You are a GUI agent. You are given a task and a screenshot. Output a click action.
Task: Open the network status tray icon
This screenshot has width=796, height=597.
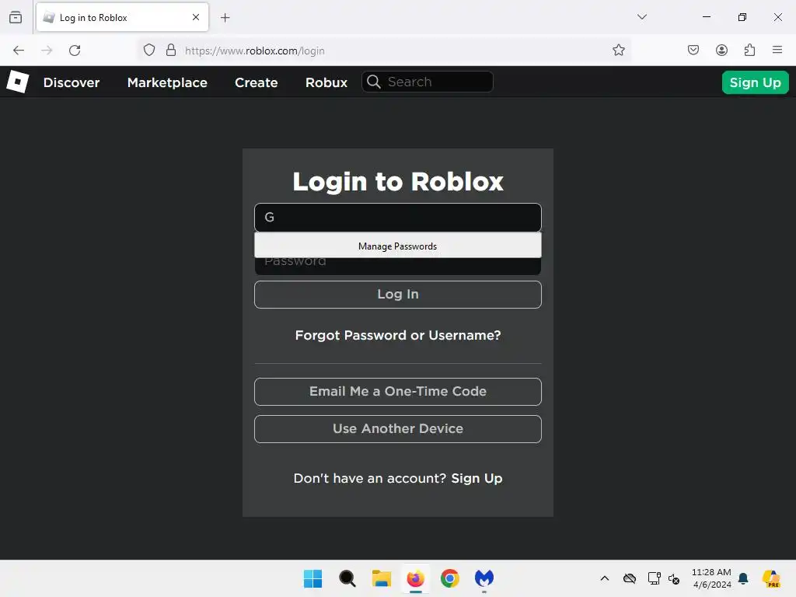pyautogui.click(x=654, y=578)
